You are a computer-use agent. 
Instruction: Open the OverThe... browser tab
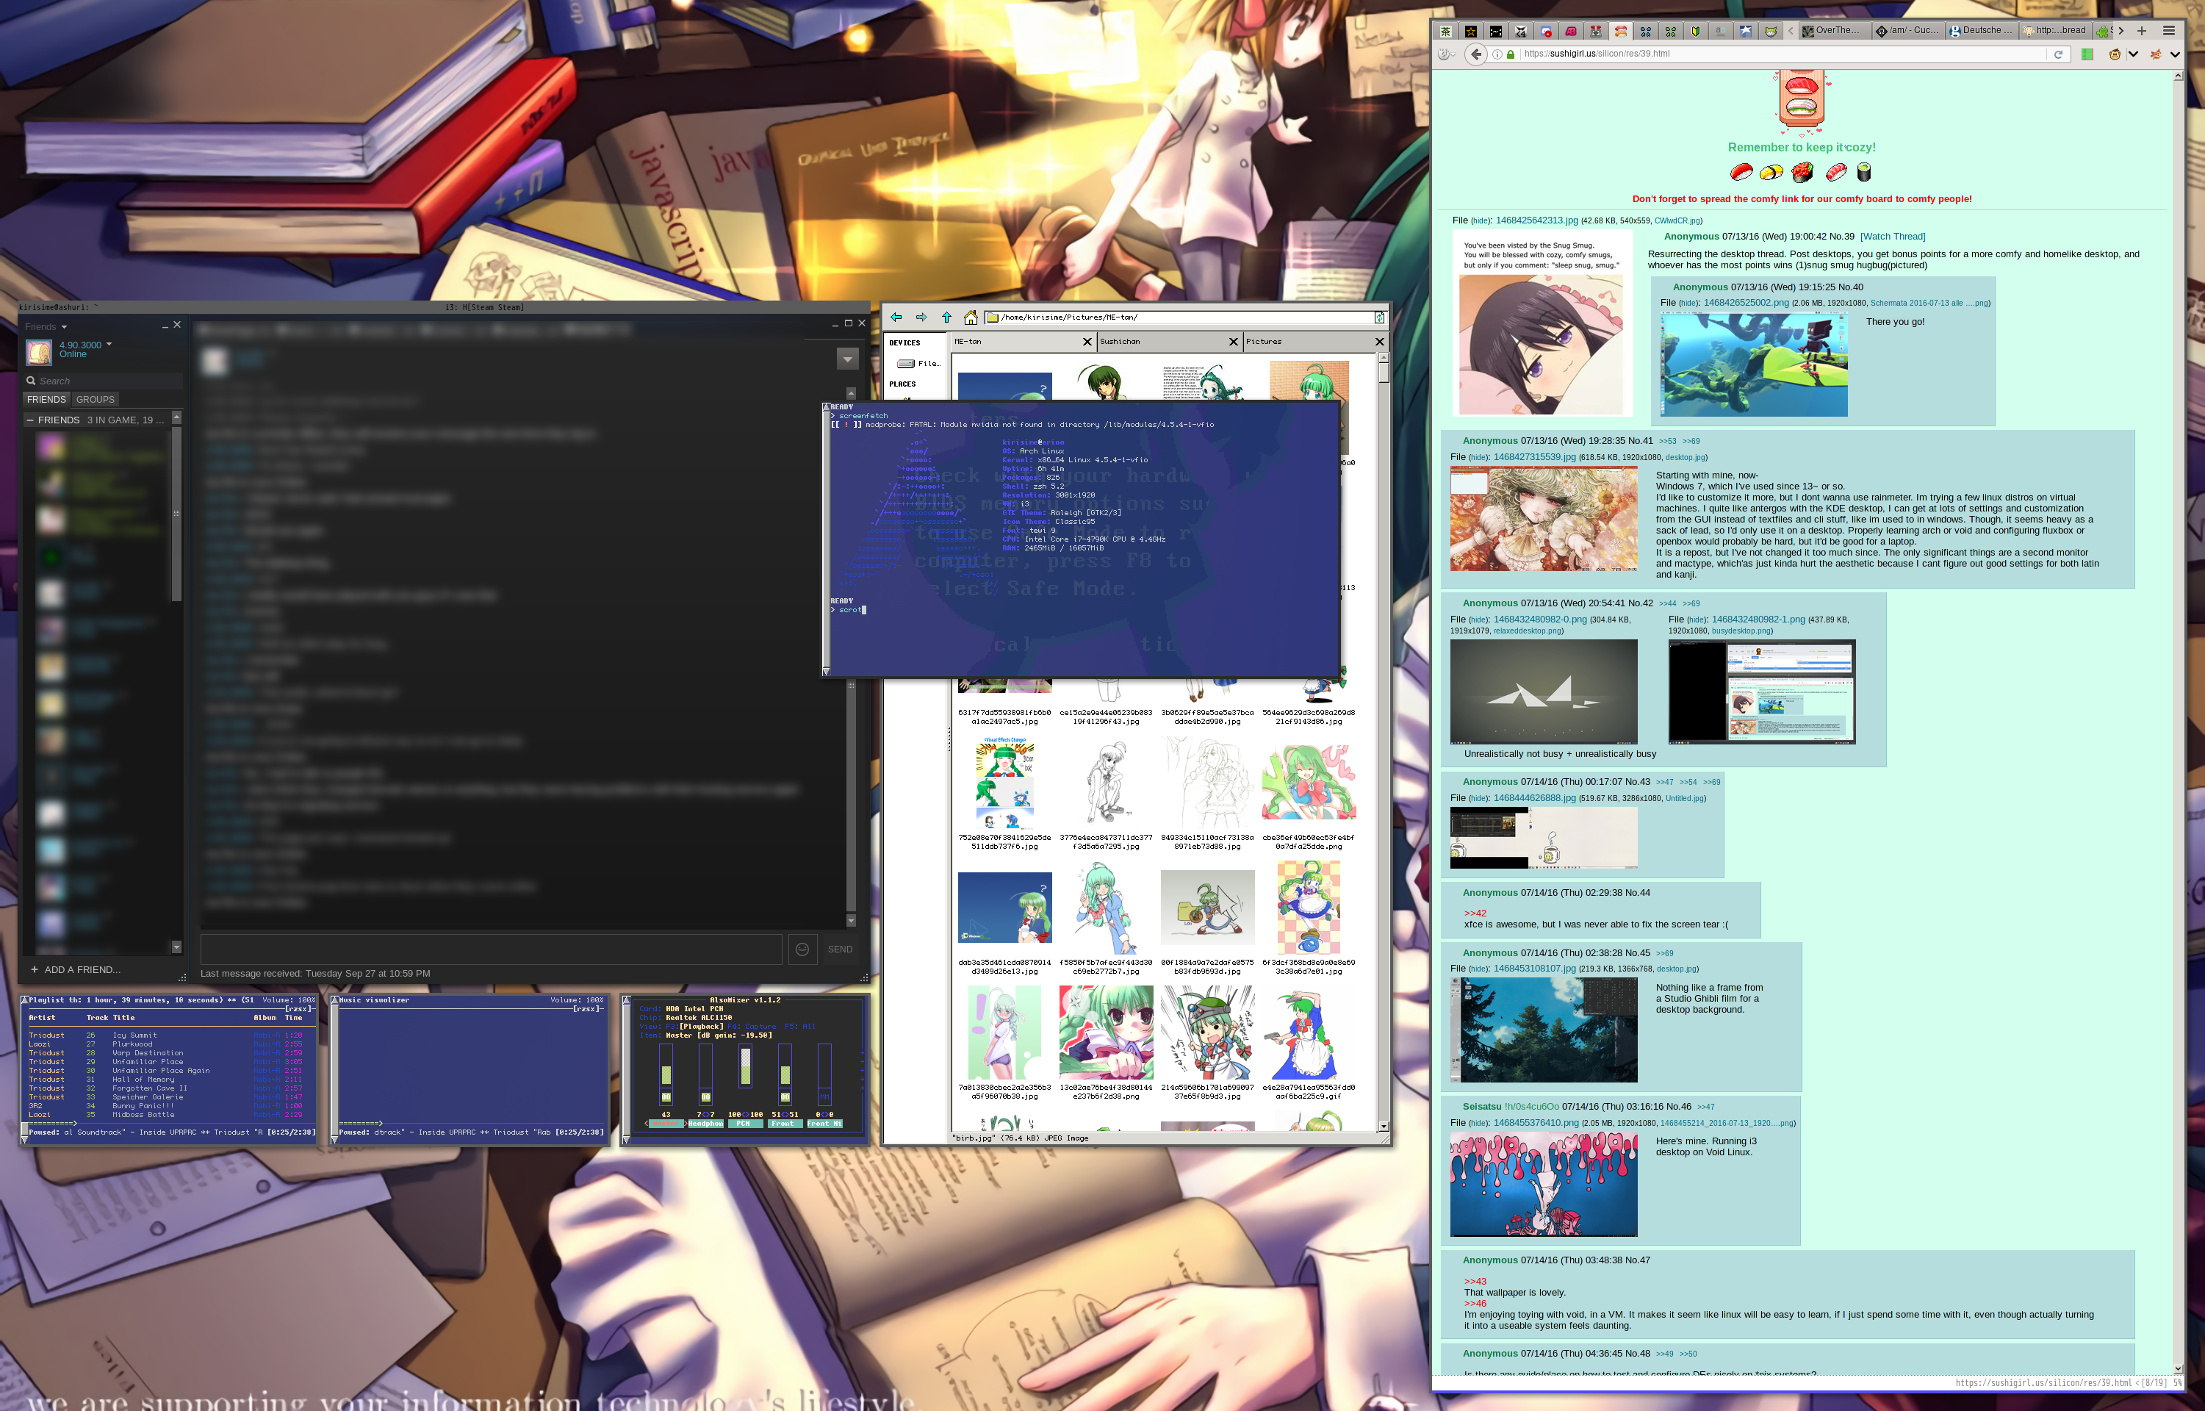click(x=1835, y=31)
